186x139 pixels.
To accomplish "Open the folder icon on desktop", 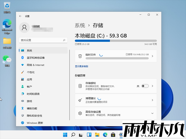I will 7,41.
